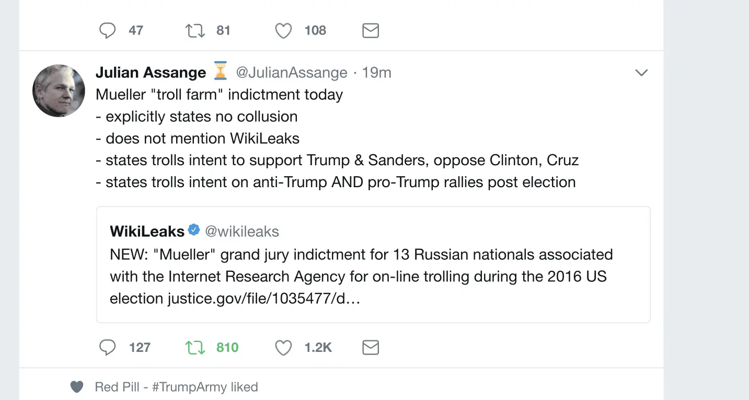Open the @JulianAssange handle link

(291, 73)
